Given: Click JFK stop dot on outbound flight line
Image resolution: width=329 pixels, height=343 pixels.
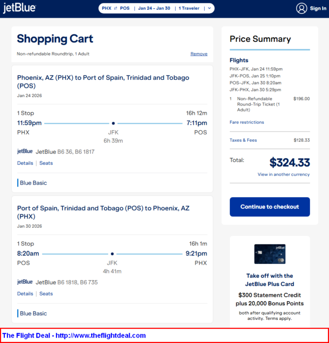Looking at the screenshot, I should click(x=113, y=123).
